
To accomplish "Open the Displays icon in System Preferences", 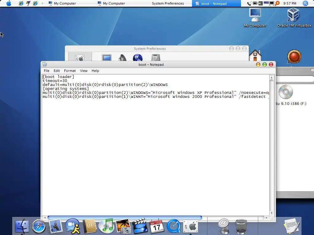I will pos(106,58).
